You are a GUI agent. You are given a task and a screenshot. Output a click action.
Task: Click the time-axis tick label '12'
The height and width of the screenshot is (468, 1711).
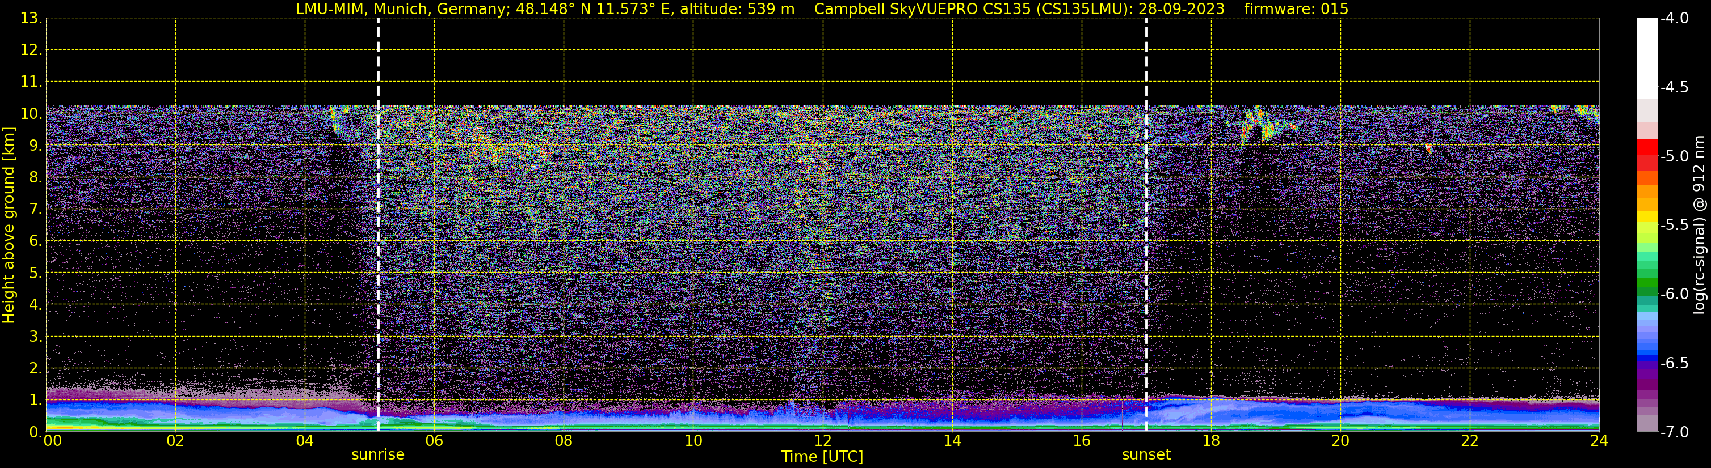[823, 441]
